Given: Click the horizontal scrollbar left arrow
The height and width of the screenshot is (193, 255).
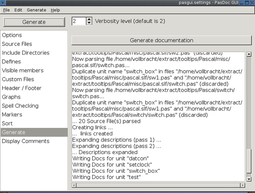Looking at the screenshot, I should (74, 185).
